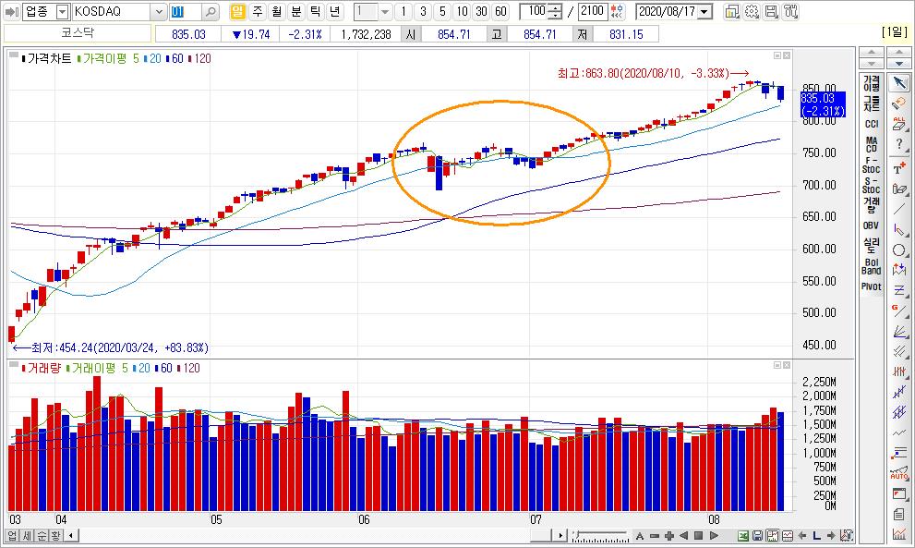
Task: Select the OBV indicator
Action: point(872,225)
